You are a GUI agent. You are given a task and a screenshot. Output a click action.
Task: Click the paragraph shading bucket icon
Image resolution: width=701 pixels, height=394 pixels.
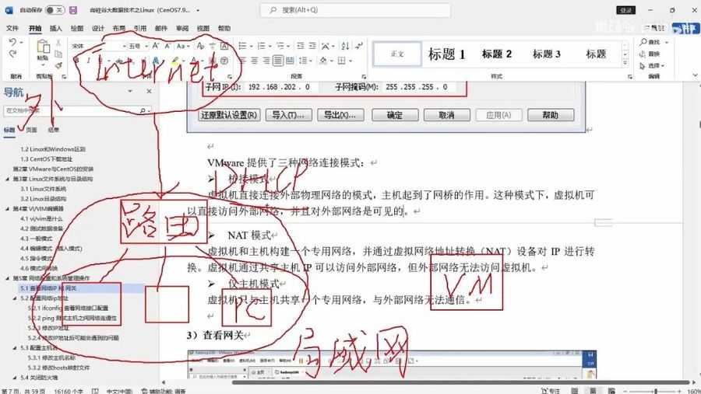(x=322, y=61)
